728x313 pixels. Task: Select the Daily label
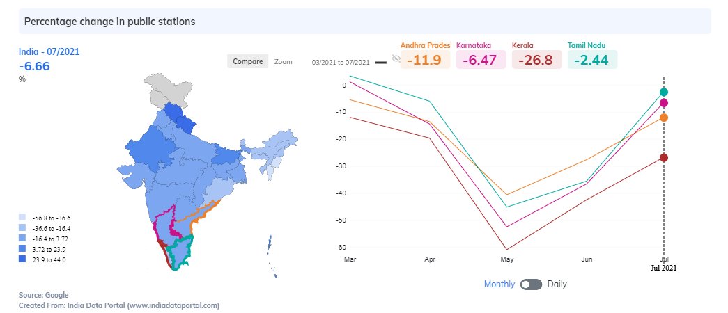[x=557, y=284]
